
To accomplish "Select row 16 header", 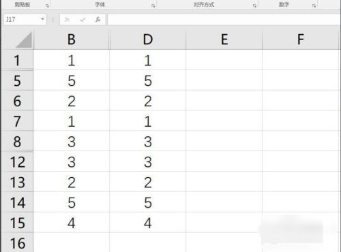I will coord(18,243).
